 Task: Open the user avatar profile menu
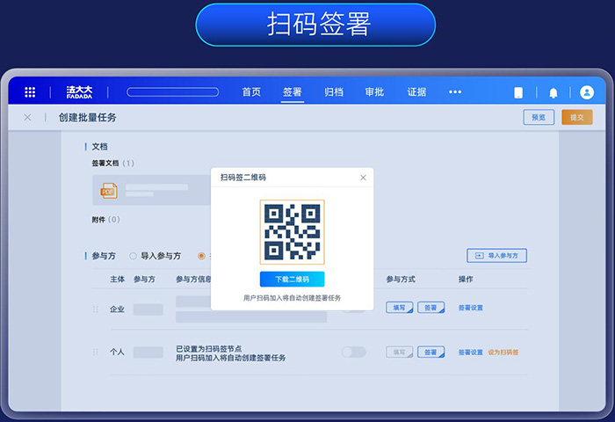(x=587, y=92)
